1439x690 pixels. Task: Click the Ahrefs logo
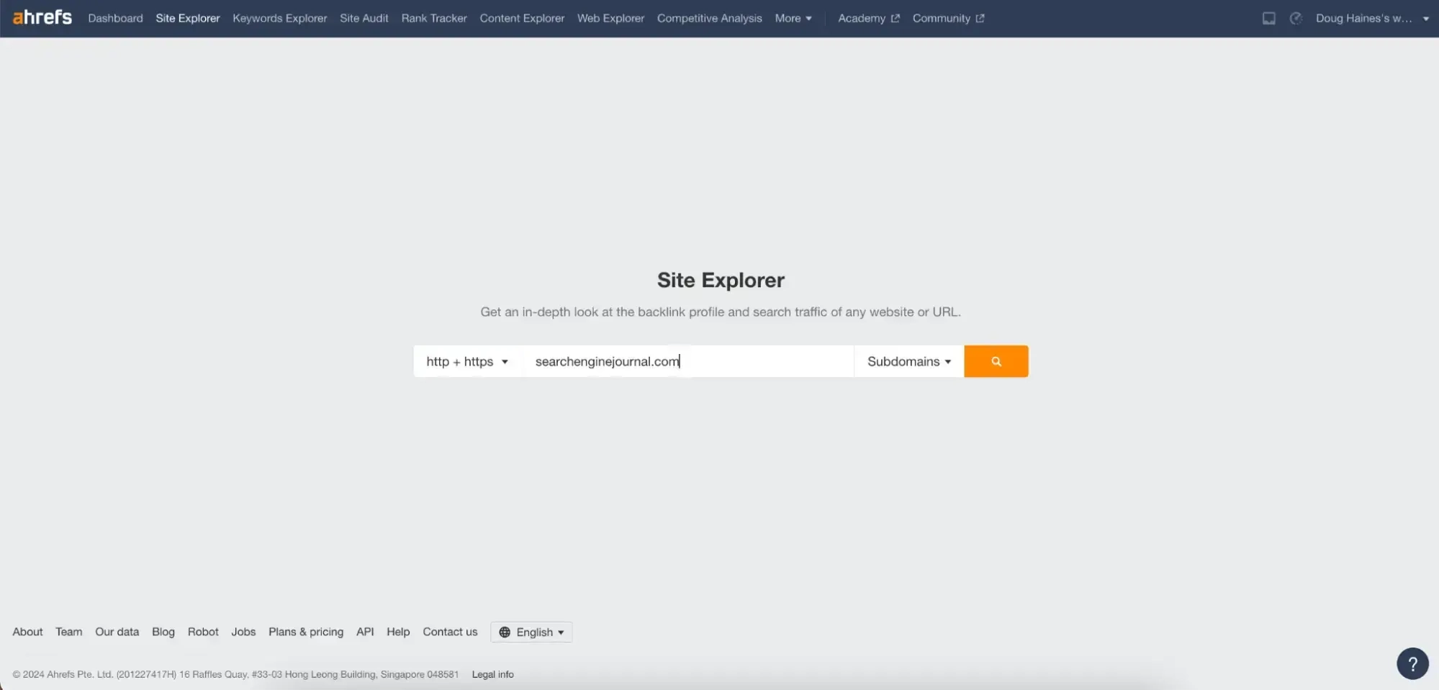point(42,17)
